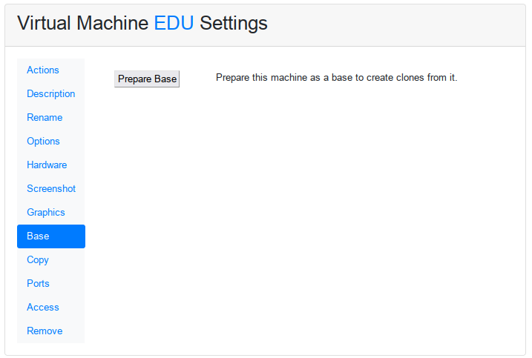Select the Description tab in sidebar
This screenshot has height=358, width=532.
51,94
